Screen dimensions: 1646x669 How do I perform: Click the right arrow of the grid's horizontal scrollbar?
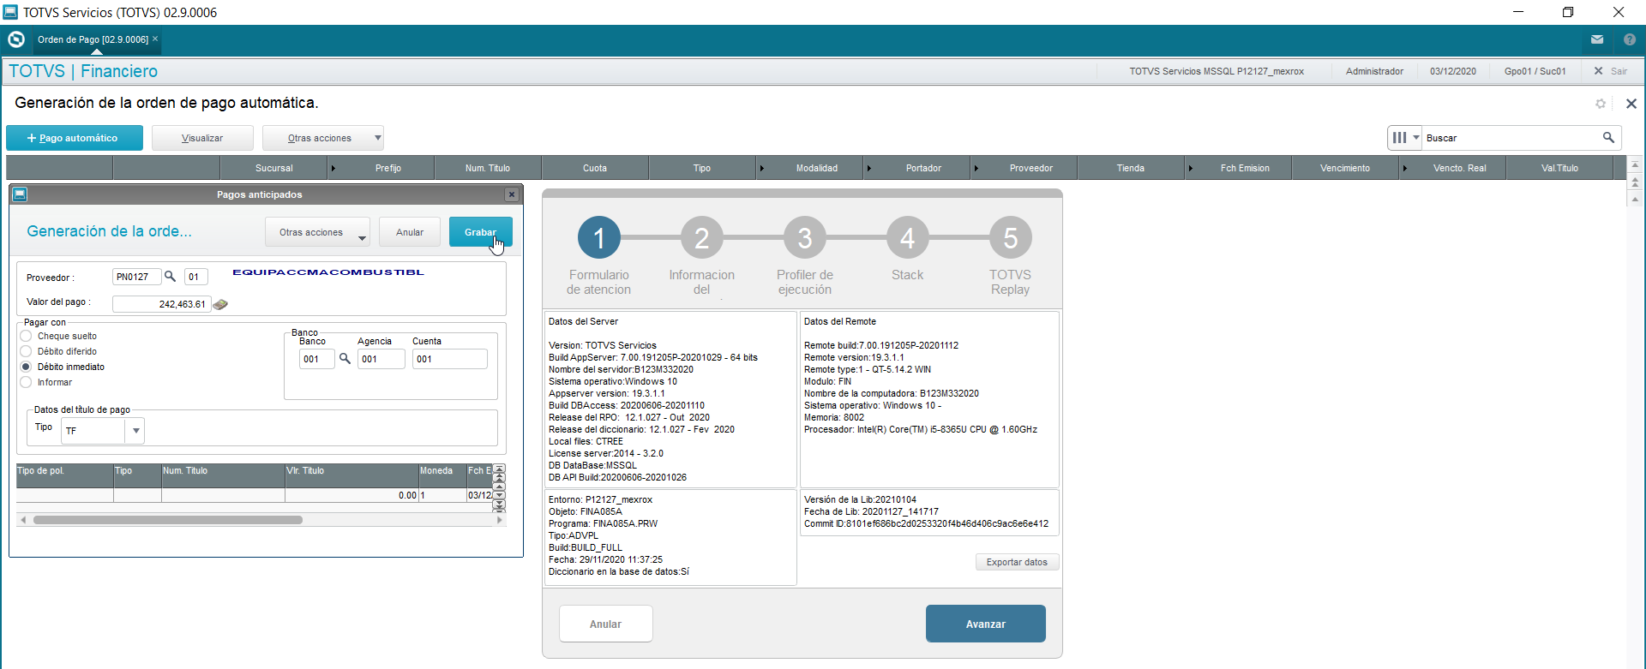pyautogui.click(x=500, y=520)
